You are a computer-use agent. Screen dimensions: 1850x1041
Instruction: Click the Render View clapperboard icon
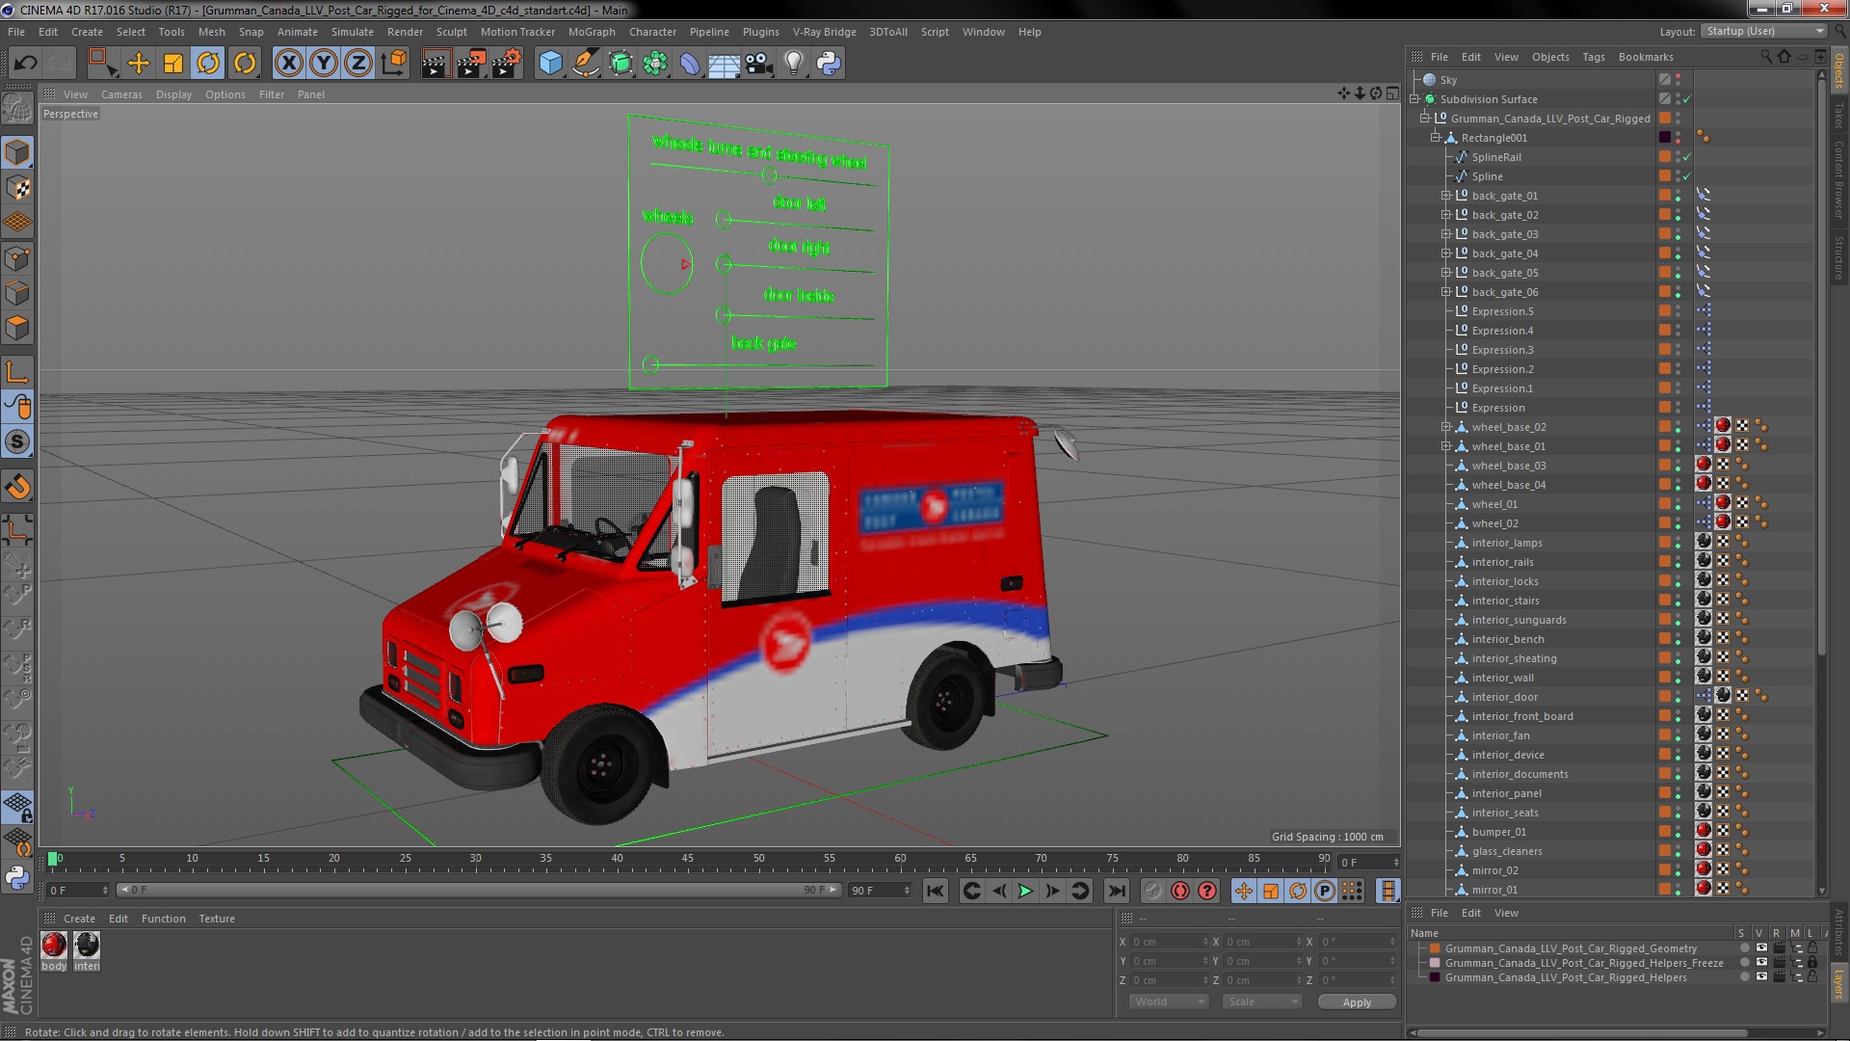point(436,64)
